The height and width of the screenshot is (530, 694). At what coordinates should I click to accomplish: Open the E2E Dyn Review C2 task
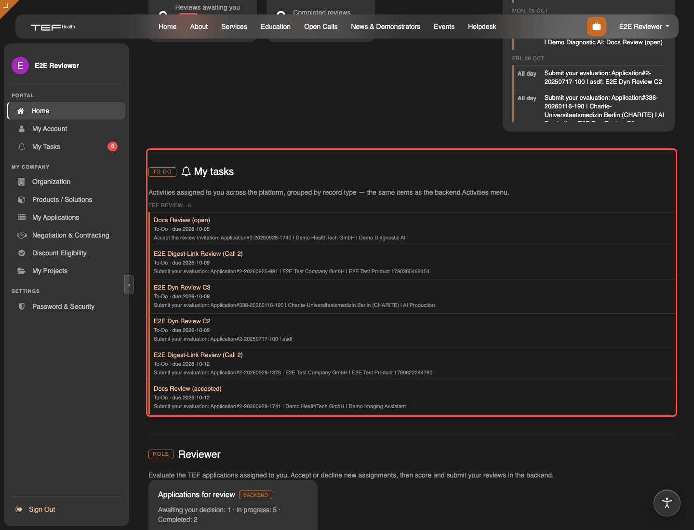[x=412, y=330]
